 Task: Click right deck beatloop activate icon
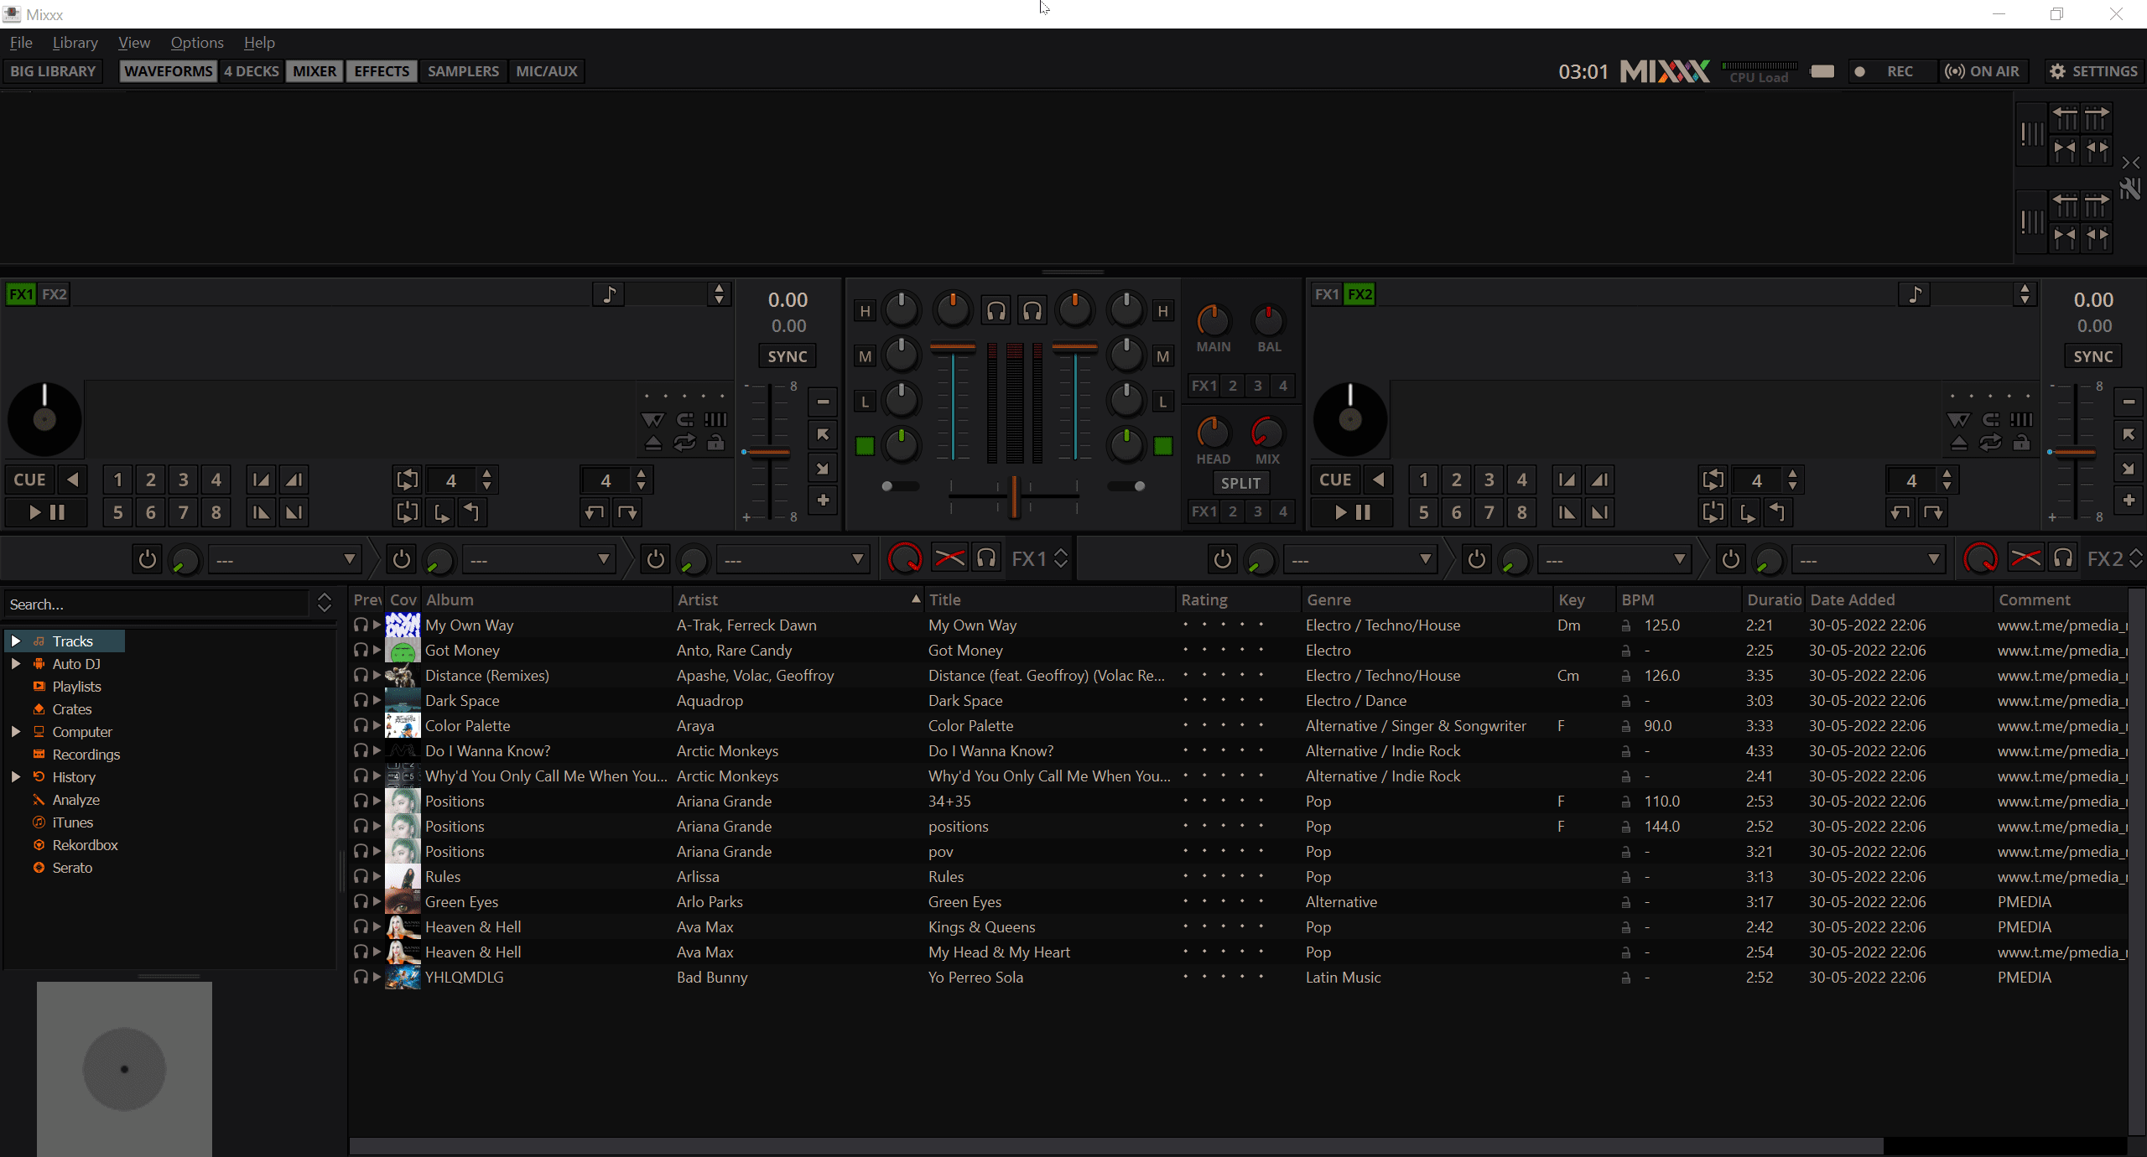[x=1713, y=480]
